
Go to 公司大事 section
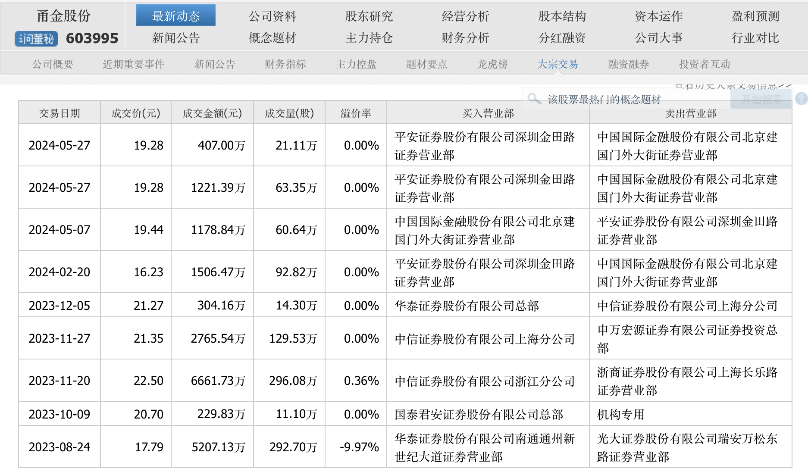659,38
